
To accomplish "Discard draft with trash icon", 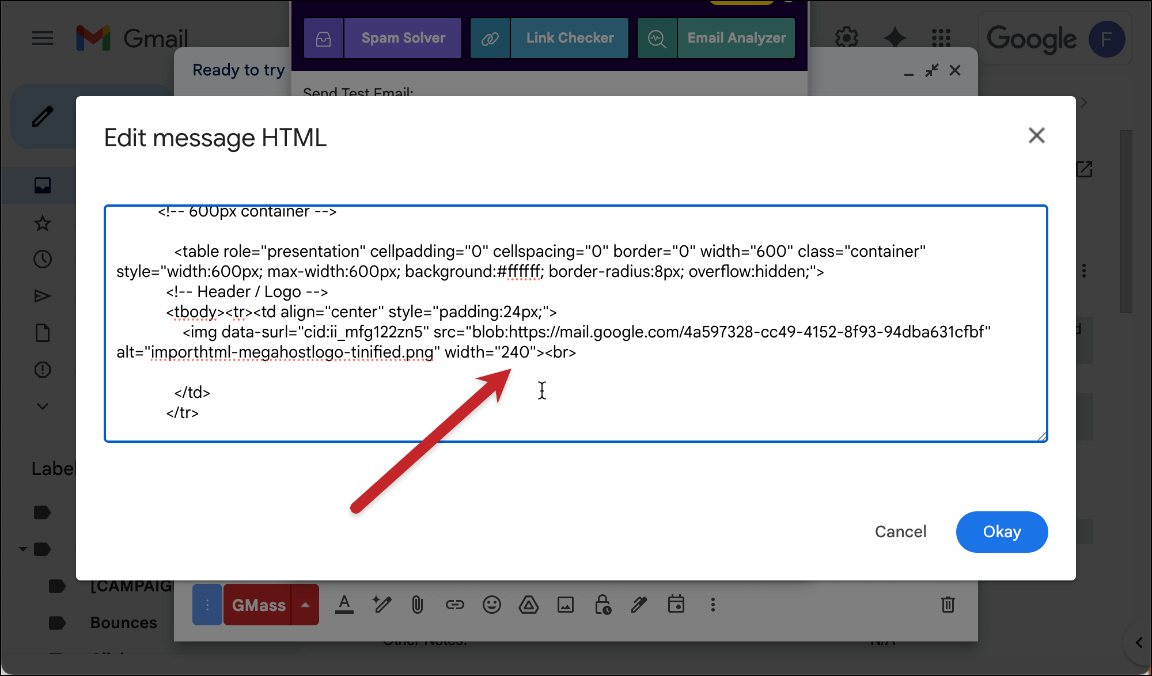I will point(948,605).
